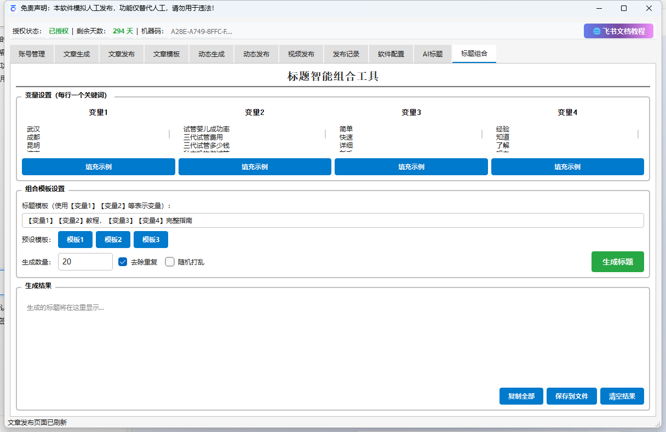Open the 发布记录 tab
Screen dimensions: 666x432
[346, 54]
